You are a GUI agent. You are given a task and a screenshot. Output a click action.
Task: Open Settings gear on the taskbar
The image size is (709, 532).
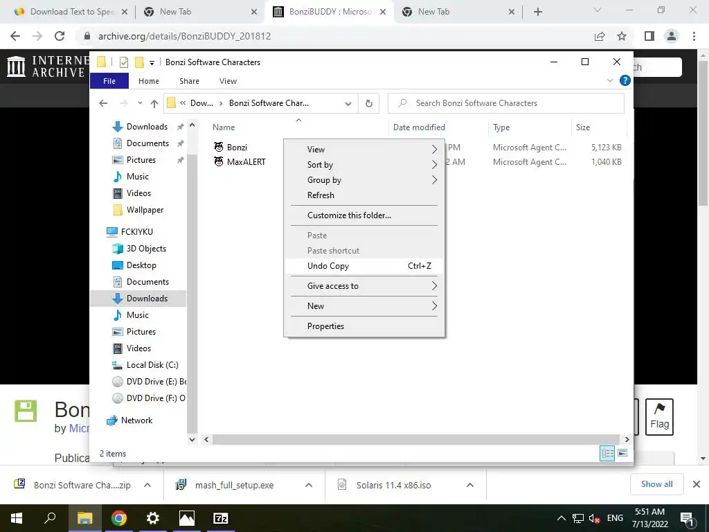coord(153,518)
